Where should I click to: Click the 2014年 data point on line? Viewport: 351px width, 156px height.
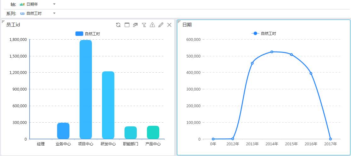click(272, 52)
